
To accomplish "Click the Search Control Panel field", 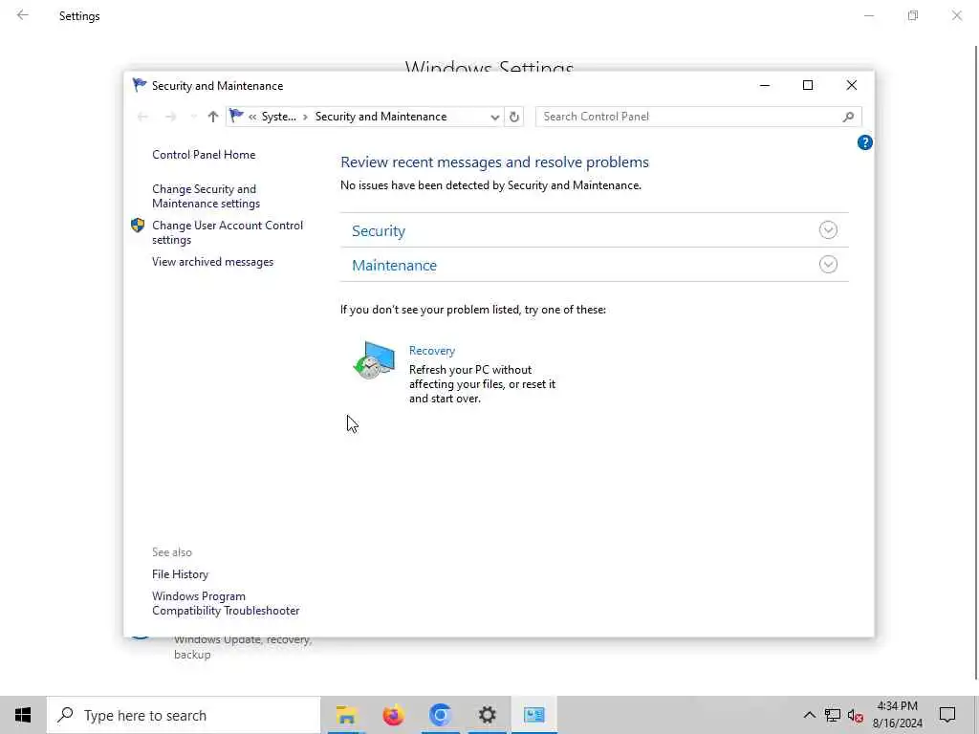I will coord(698,117).
